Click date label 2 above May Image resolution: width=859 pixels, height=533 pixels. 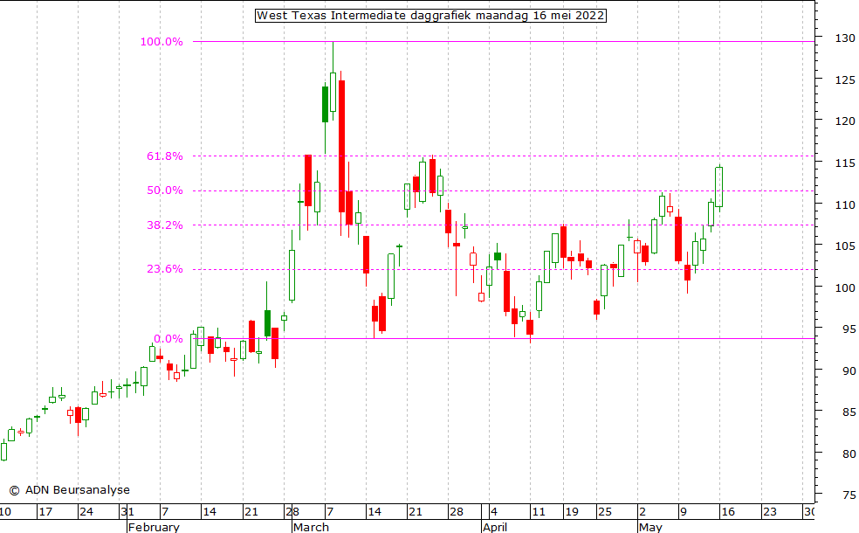coord(642,512)
